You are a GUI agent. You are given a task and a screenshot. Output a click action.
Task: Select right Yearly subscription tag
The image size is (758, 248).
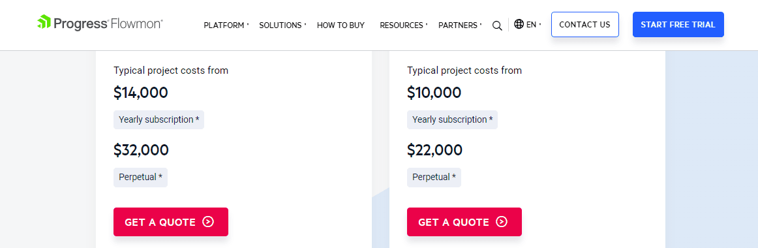[x=452, y=120]
